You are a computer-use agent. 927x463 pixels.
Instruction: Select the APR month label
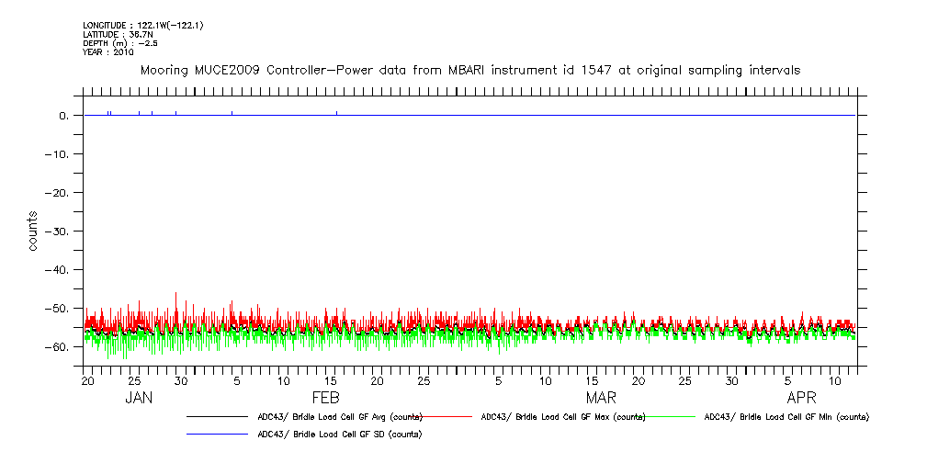point(802,398)
